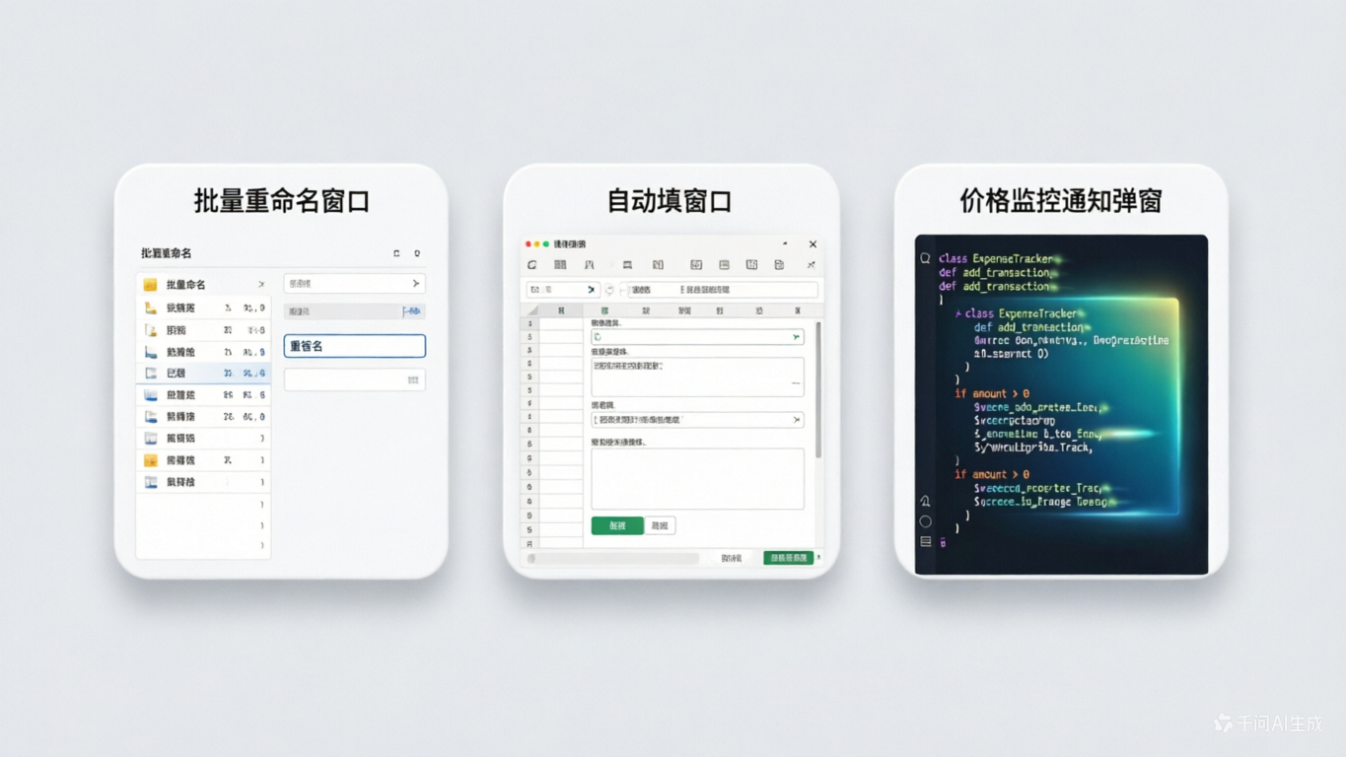Viewport: 1346px width, 757px height.
Task: Open the cell name box dropdown arrow
Action: [591, 290]
